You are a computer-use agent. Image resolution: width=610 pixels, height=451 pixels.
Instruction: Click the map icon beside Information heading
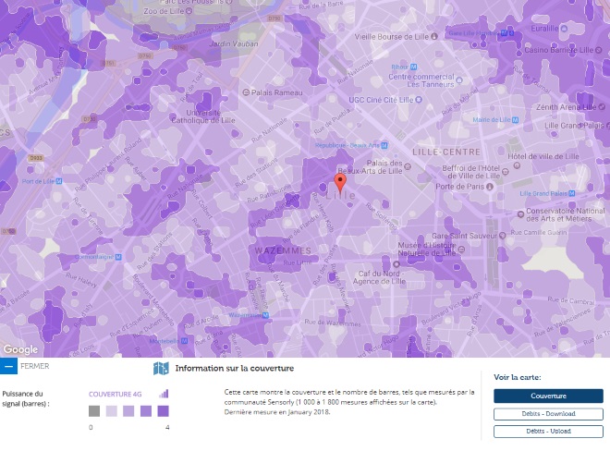coord(161,369)
